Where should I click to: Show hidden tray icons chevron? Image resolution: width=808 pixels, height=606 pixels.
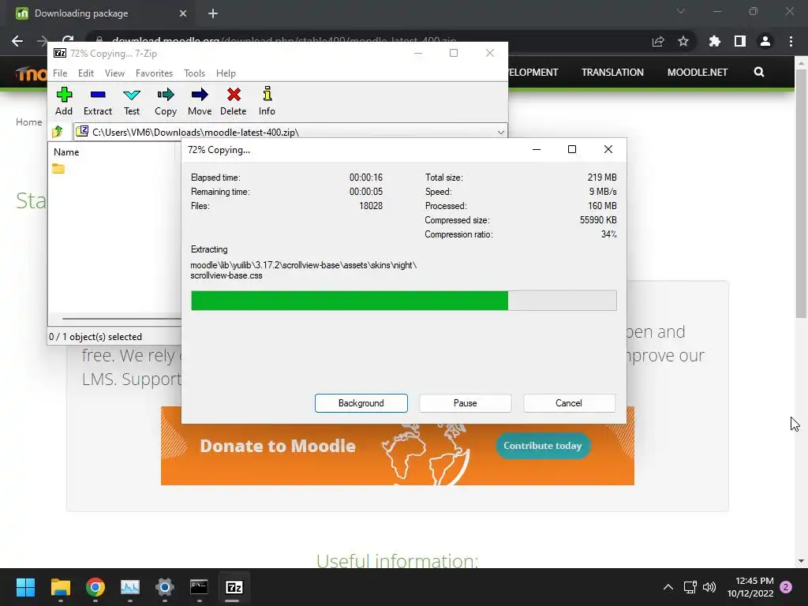click(668, 587)
